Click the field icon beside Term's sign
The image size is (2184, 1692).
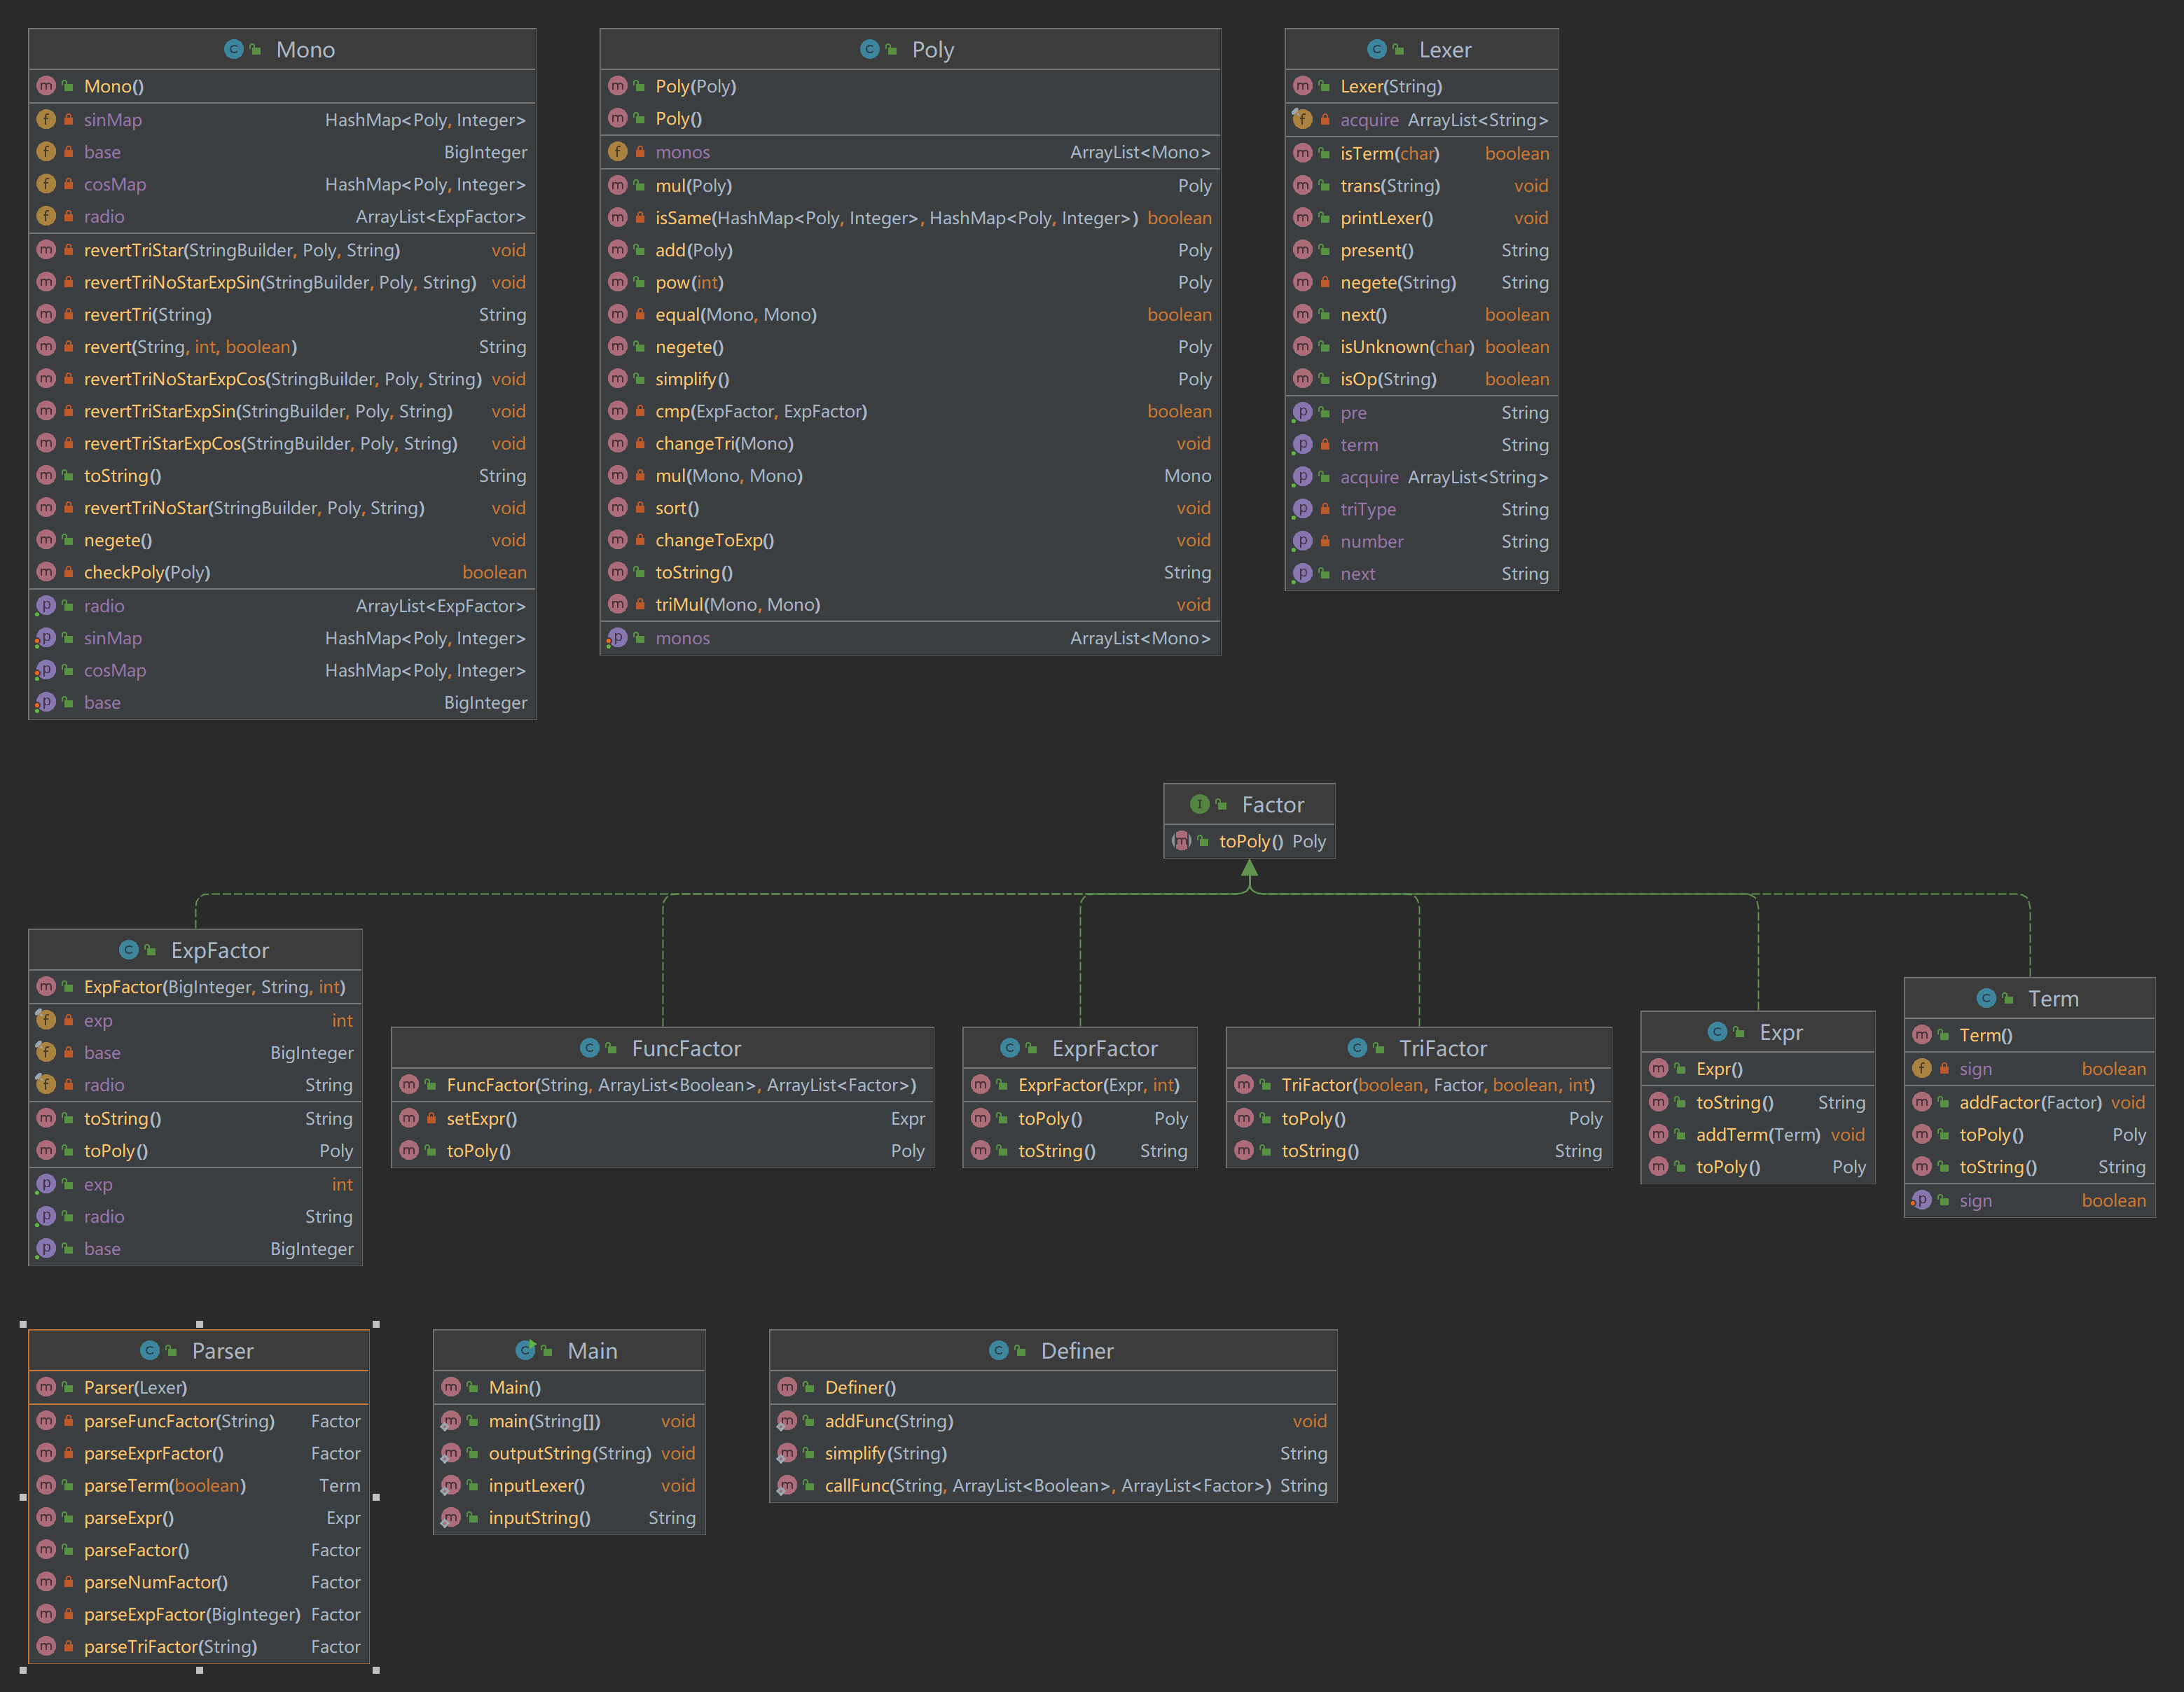pyautogui.click(x=1921, y=1069)
